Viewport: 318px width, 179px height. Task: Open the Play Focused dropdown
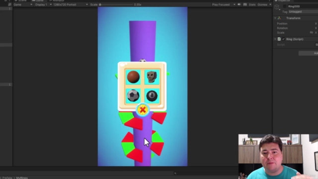pyautogui.click(x=224, y=4)
